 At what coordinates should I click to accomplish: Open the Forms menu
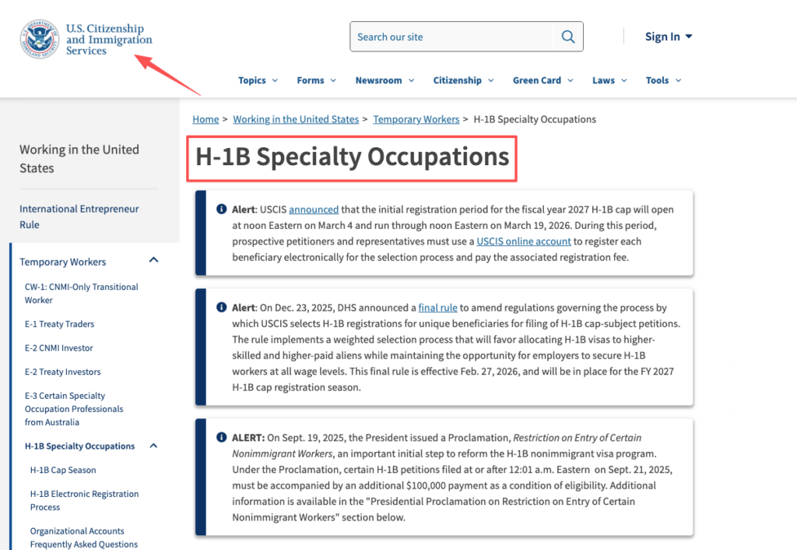[x=311, y=80]
